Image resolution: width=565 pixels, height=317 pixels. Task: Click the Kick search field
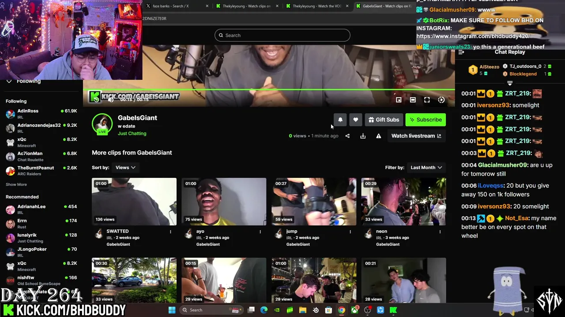[282, 35]
